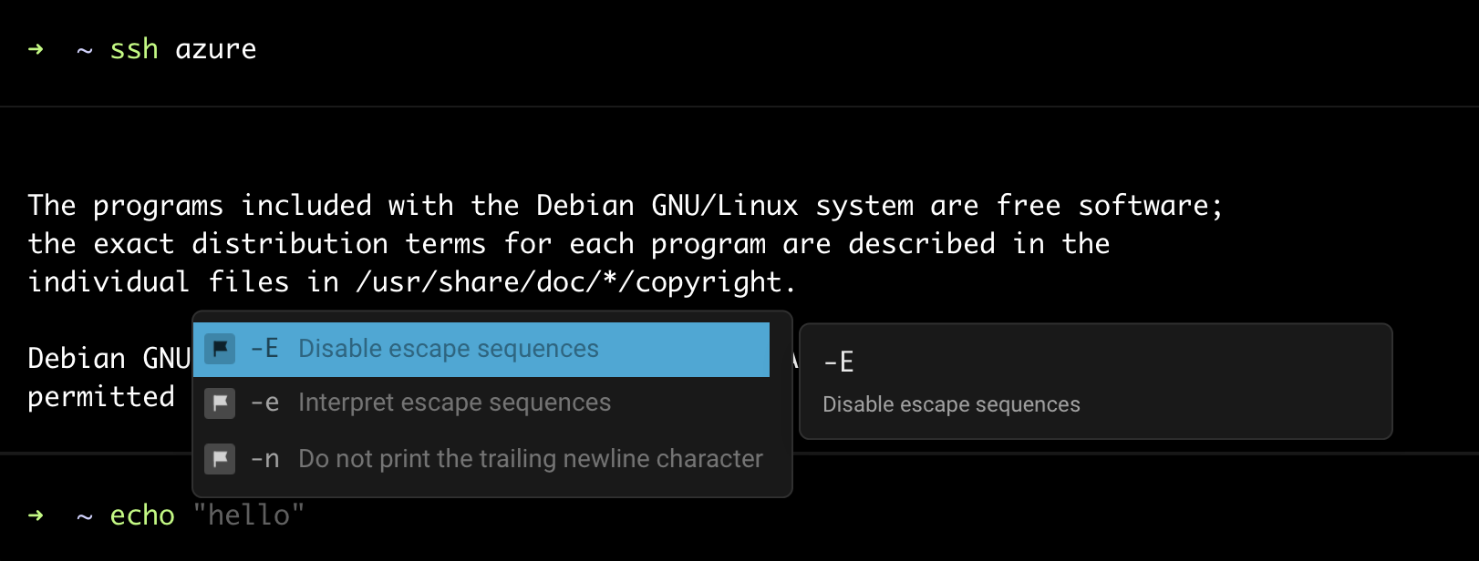The height and width of the screenshot is (561, 1479).
Task: Click the "ssh" command word
Action: (134, 49)
